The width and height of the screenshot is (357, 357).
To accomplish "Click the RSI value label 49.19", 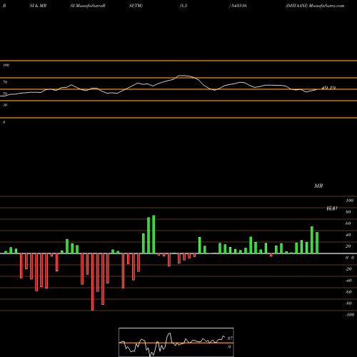I will [328, 88].
